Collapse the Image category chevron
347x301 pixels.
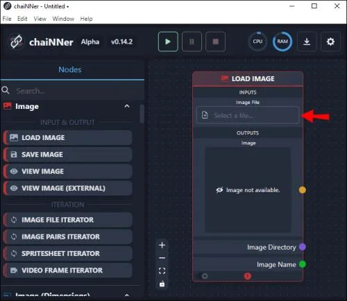pyautogui.click(x=127, y=106)
